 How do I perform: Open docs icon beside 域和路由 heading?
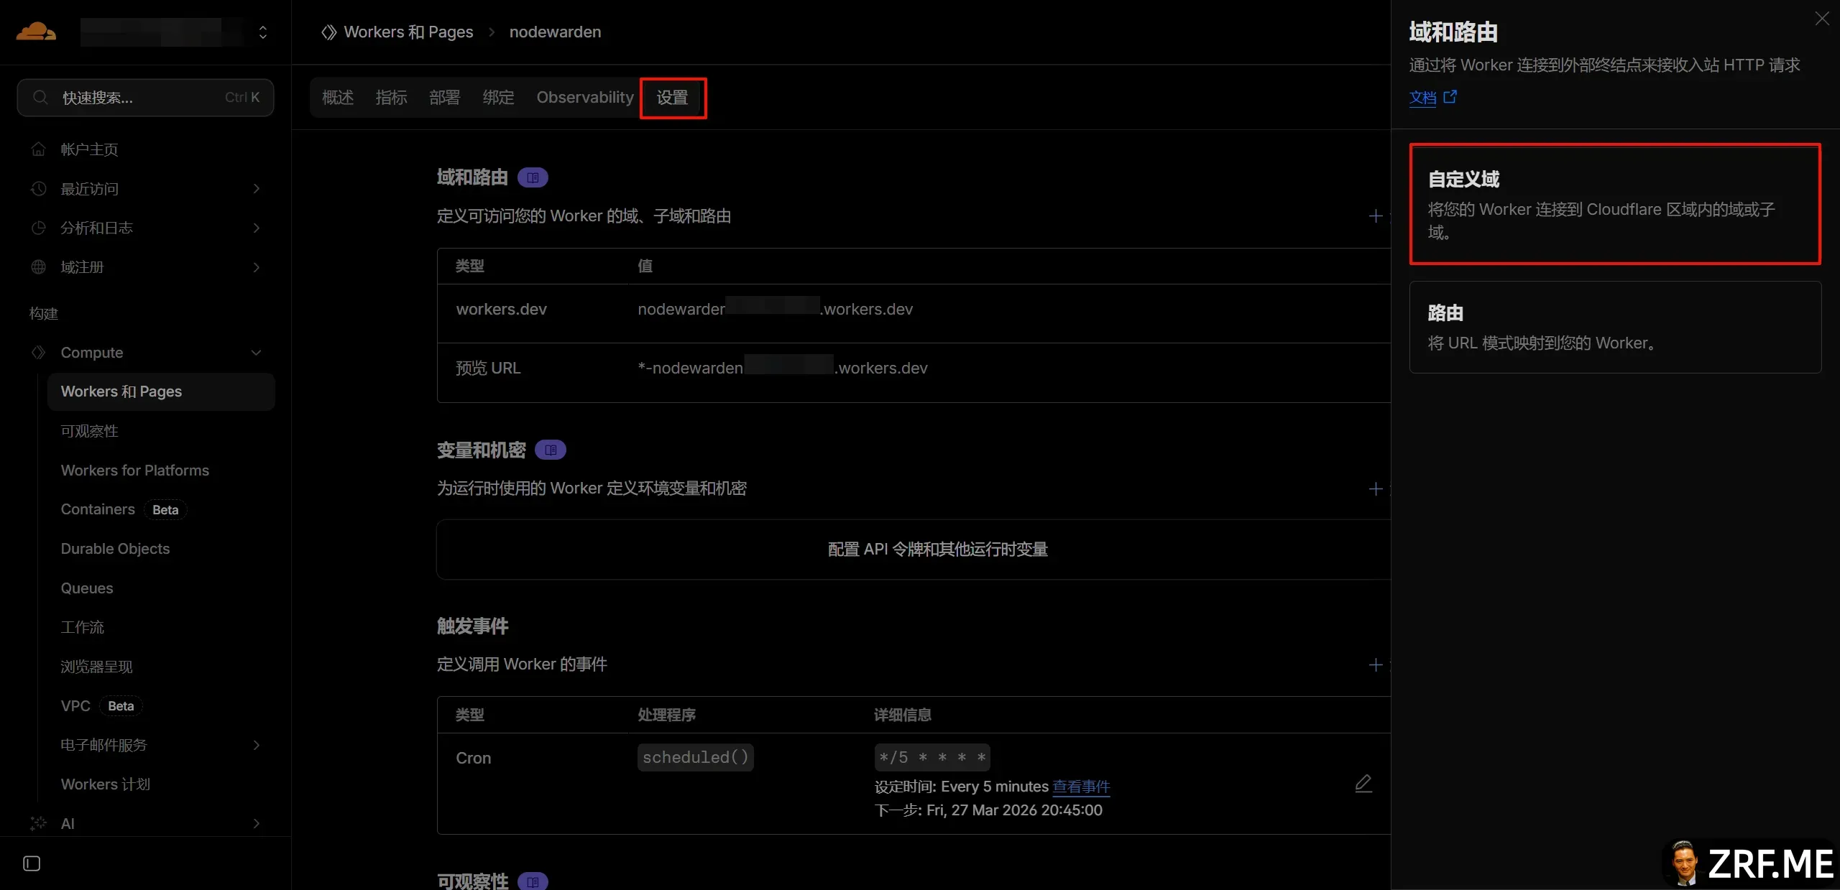click(533, 177)
